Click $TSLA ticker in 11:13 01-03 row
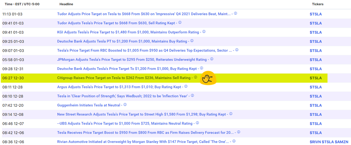351x145 pixels. tap(316, 14)
